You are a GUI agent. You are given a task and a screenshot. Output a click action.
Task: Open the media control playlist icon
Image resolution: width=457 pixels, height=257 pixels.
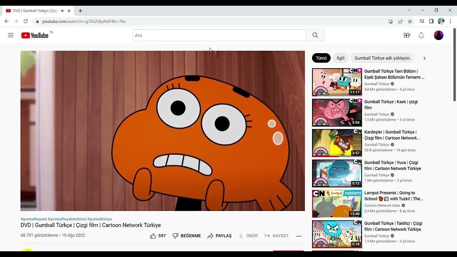(x=422, y=21)
